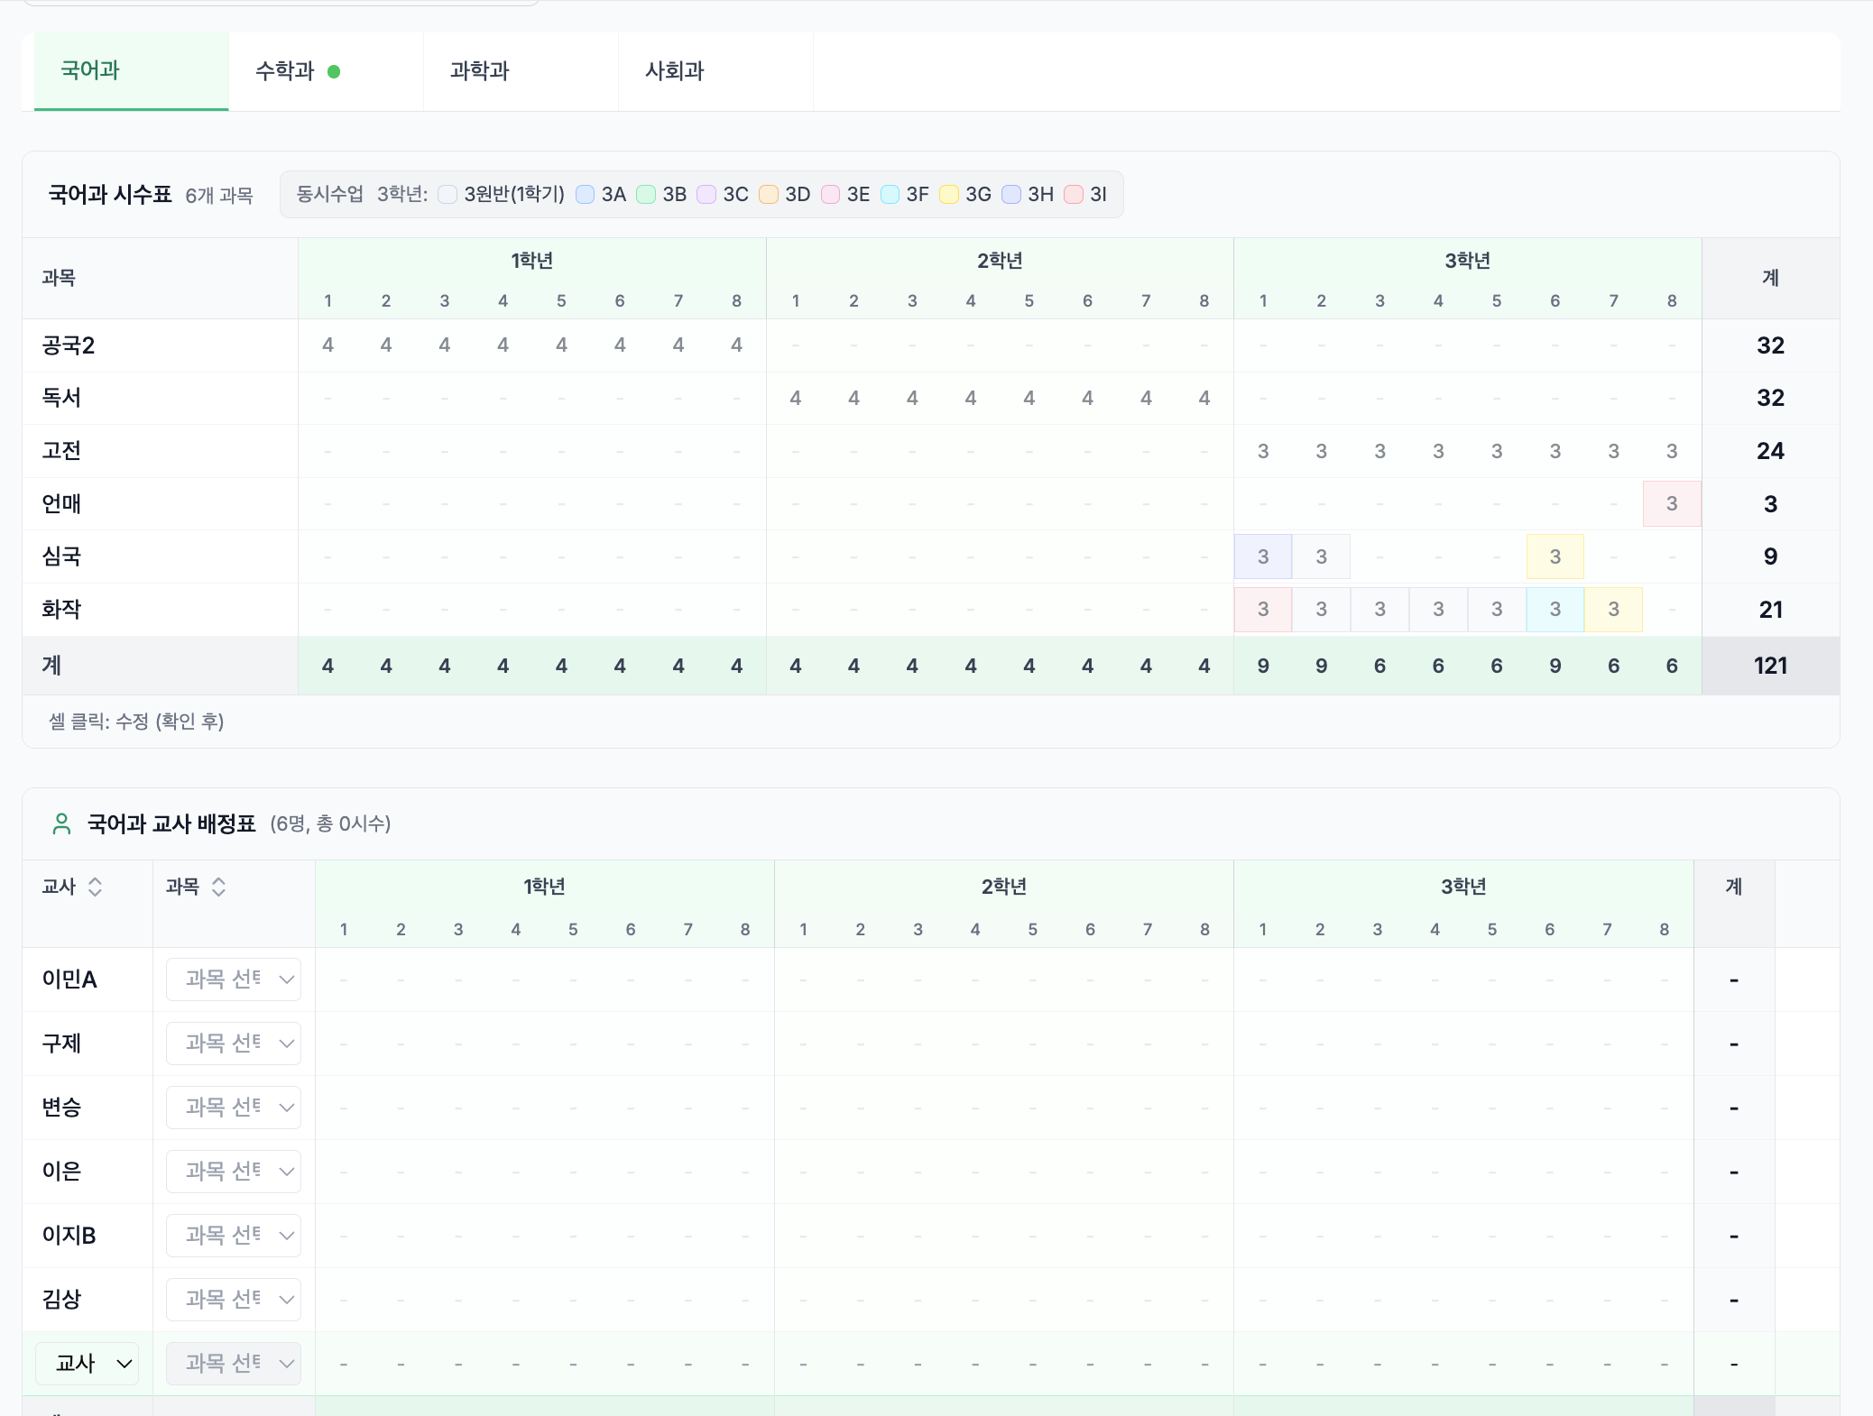Viewport: 1873px width, 1416px height.
Task: Expand subject selector for 김상
Action: point(234,1300)
